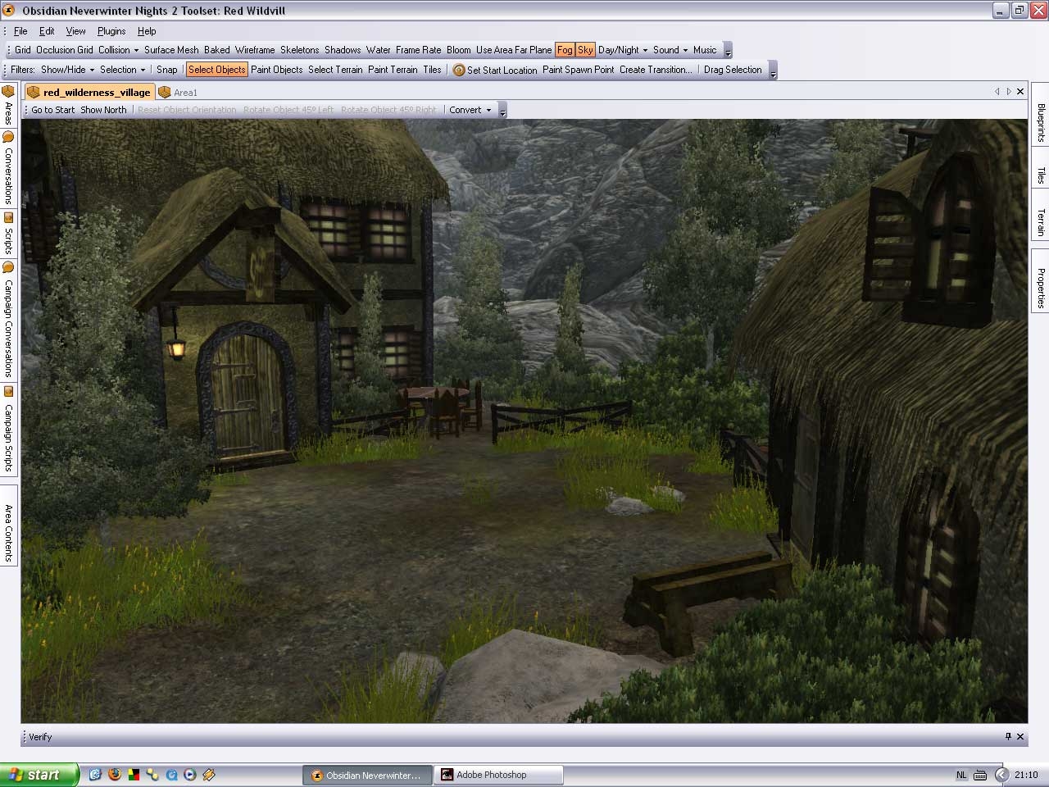This screenshot has height=787, width=1049.
Task: Switch to the Area1 tab
Action: [x=185, y=93]
